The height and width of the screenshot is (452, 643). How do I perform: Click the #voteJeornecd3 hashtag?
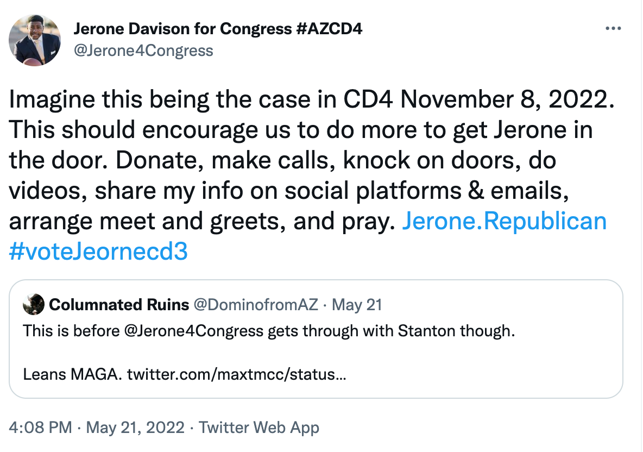click(98, 251)
